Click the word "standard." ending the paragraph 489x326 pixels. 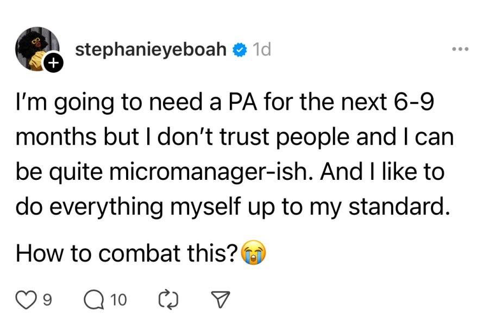click(399, 206)
